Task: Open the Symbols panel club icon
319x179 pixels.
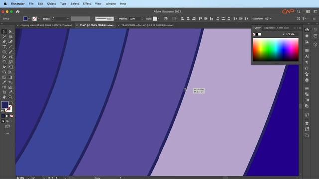Action: (x=307, y=80)
